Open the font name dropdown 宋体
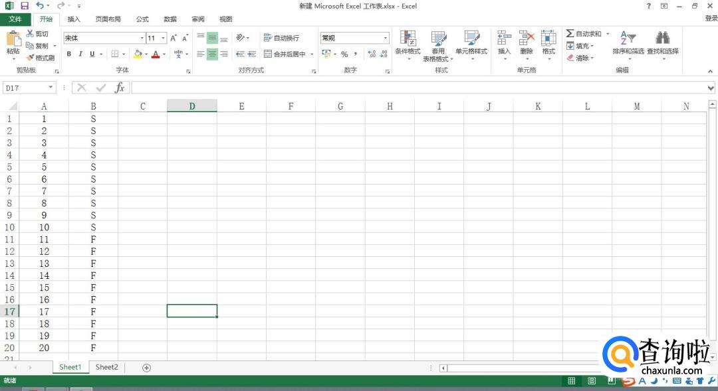The image size is (718, 391). click(x=142, y=38)
